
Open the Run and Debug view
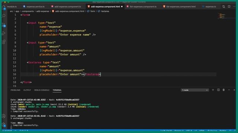pyautogui.click(x=4, y=33)
